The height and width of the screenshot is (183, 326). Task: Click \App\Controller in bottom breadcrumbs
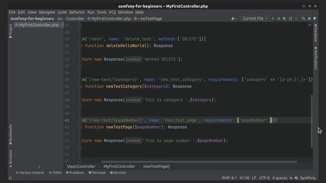(81, 166)
